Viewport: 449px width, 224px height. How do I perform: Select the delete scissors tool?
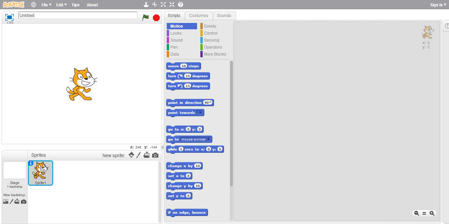(x=154, y=4)
